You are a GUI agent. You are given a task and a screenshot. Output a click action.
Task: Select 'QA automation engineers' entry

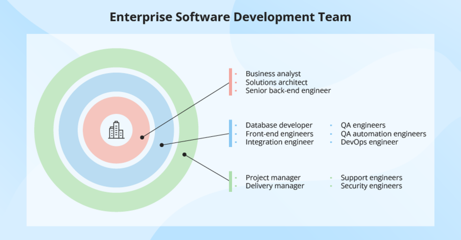[383, 134]
